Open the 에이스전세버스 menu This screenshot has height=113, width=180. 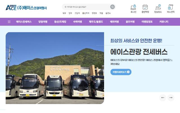pos(24,22)
